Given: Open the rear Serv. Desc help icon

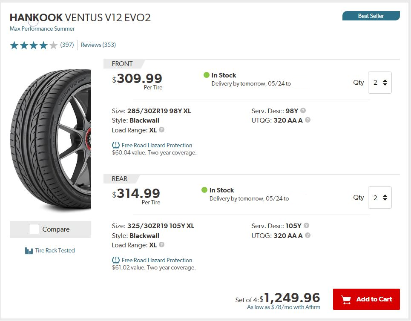Looking at the screenshot, I should point(306,226).
